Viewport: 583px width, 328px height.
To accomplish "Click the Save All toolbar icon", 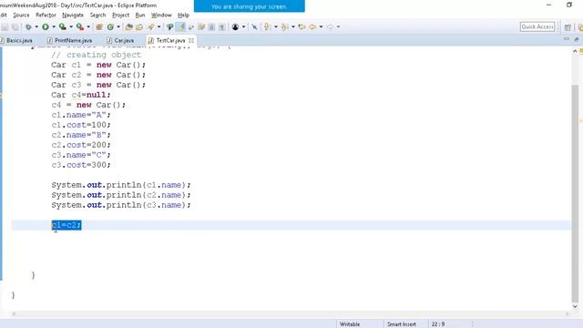I will click(15, 26).
